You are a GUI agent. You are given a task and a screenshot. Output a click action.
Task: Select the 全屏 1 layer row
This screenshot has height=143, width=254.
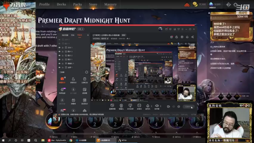(x=74, y=67)
